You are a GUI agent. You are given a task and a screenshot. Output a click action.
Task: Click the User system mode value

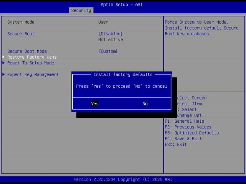103,22
